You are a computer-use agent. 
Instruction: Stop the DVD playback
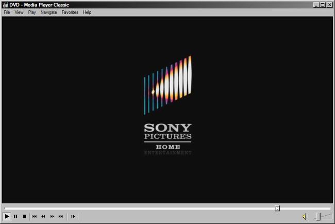24,216
